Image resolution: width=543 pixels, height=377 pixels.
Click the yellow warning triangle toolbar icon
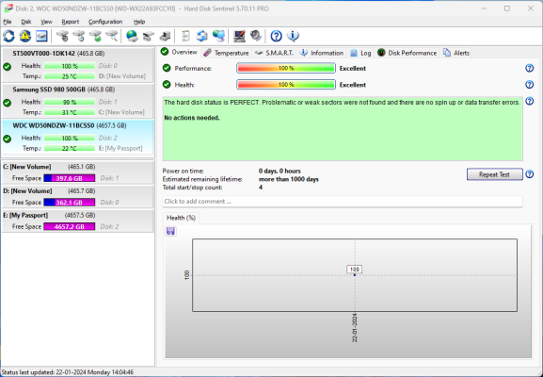point(24,36)
